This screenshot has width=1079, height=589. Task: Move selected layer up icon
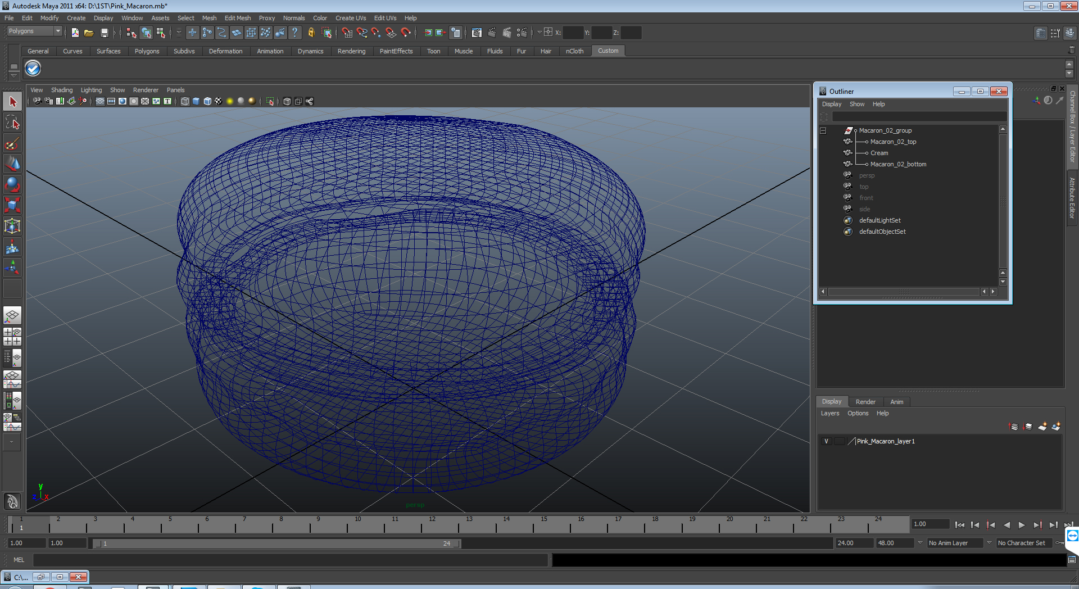[1014, 427]
